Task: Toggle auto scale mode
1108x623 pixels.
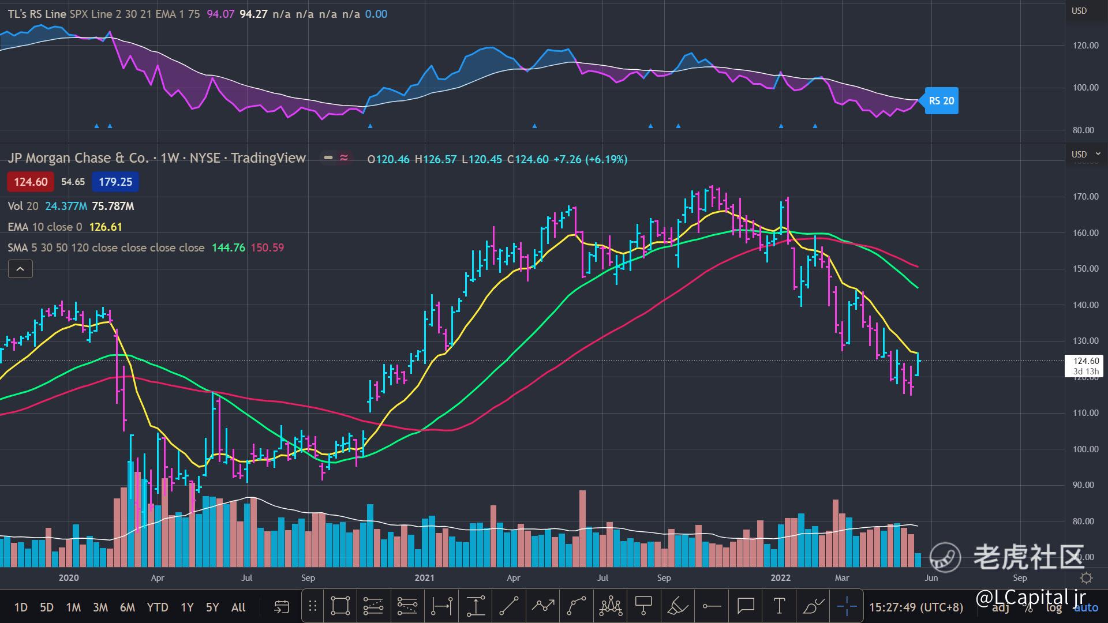Action: 1085,607
